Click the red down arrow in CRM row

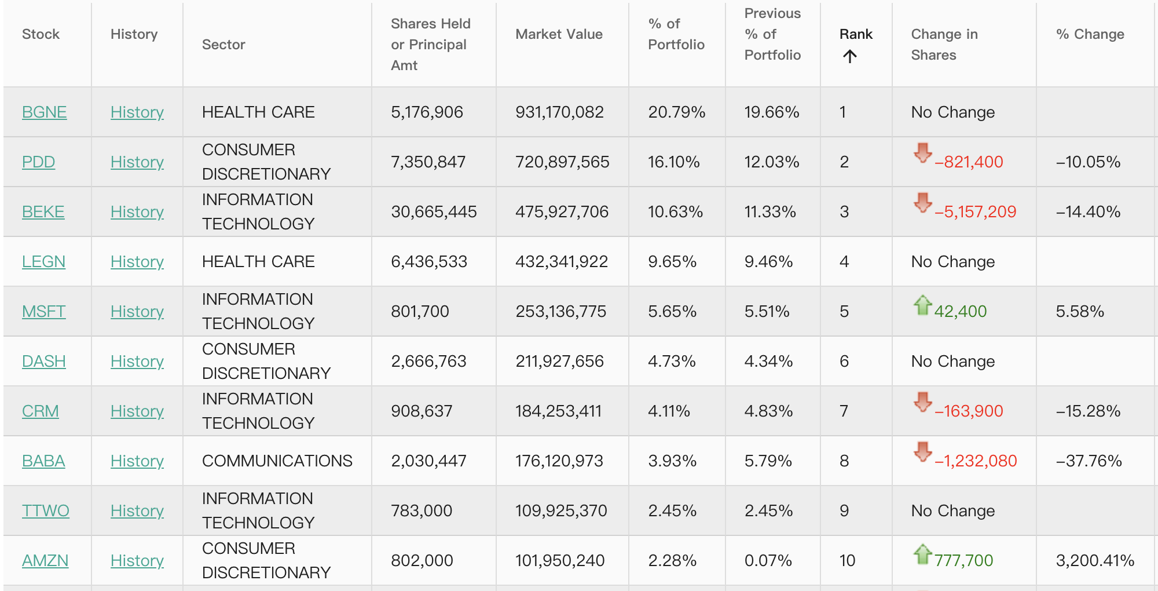point(922,402)
